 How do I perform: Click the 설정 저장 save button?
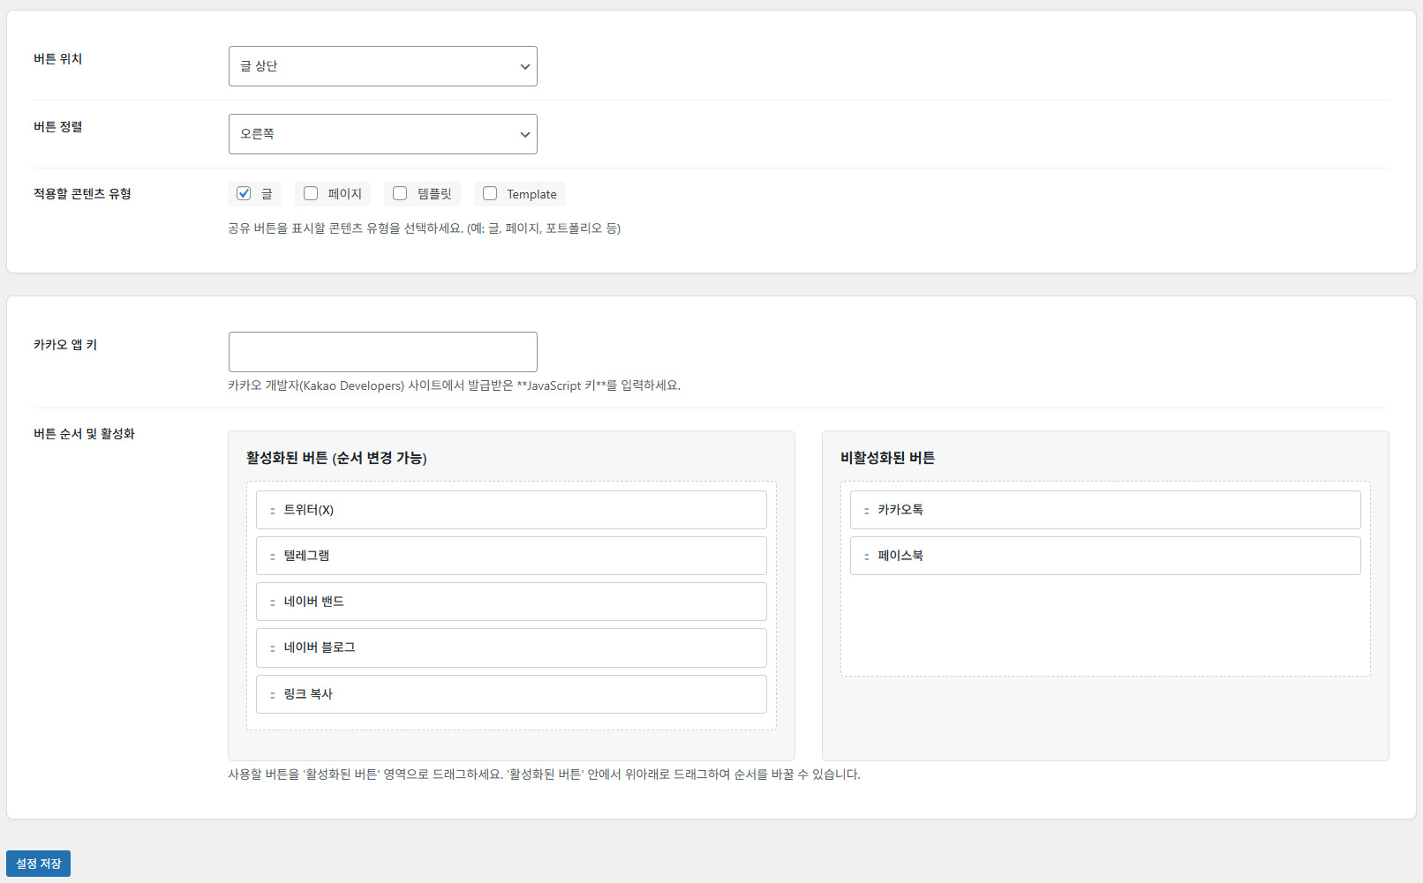[x=38, y=864]
